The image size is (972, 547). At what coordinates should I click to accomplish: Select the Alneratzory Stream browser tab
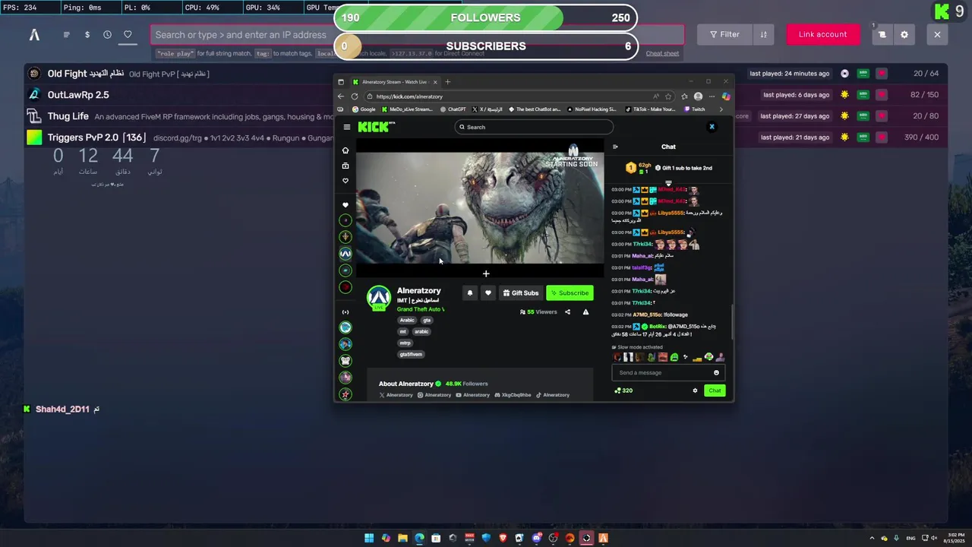[x=393, y=82]
